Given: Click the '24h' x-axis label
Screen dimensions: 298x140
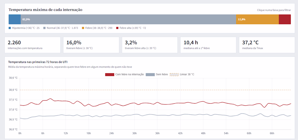Looking at the screenshot, I should [x=112, y=133].
